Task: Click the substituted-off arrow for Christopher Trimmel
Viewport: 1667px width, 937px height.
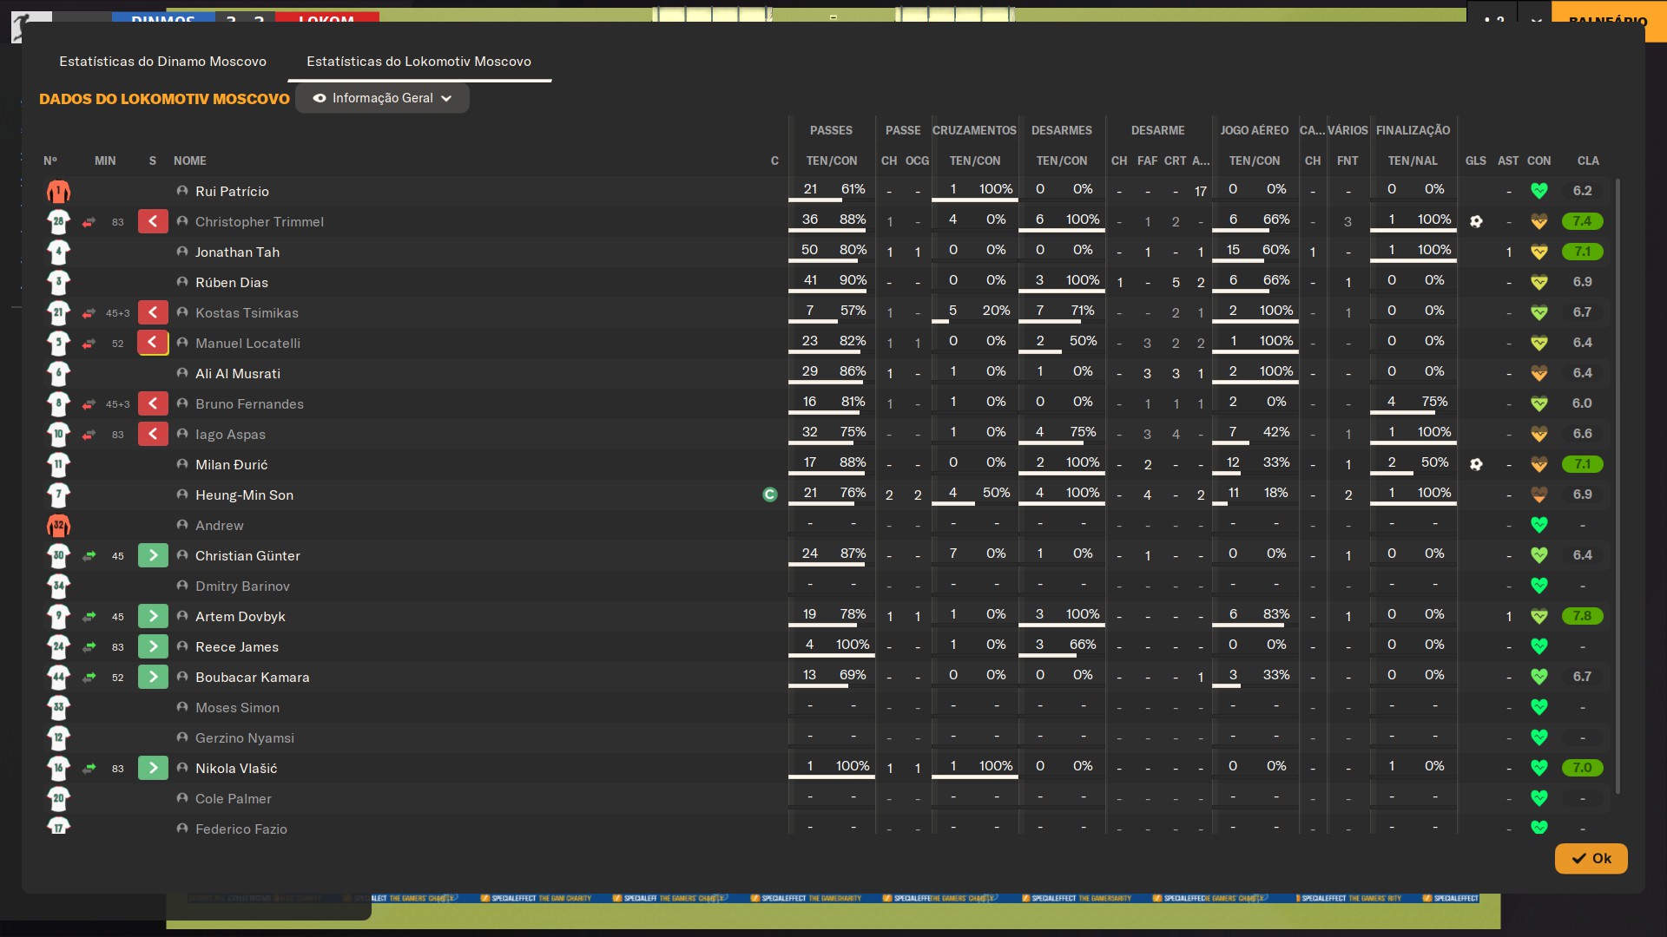Action: point(153,221)
